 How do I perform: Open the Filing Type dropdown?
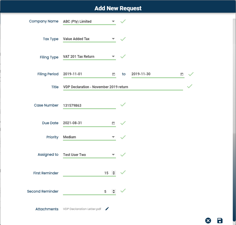point(89,57)
